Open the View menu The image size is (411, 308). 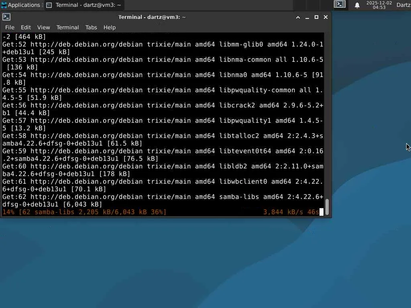pos(43,28)
